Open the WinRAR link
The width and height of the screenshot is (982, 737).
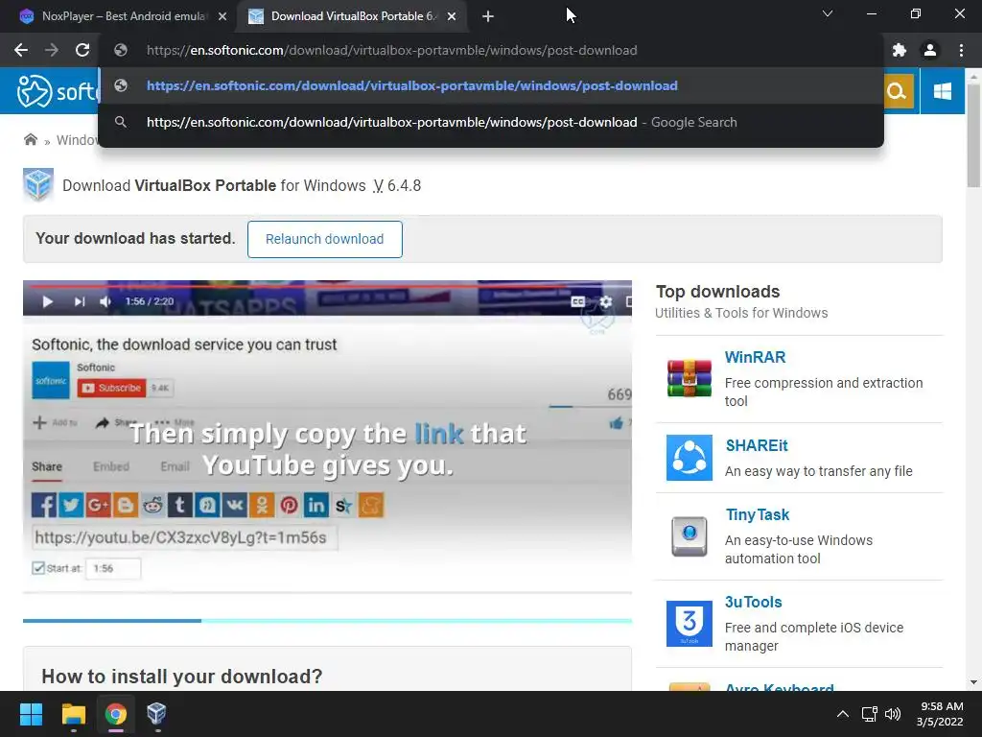coord(755,357)
